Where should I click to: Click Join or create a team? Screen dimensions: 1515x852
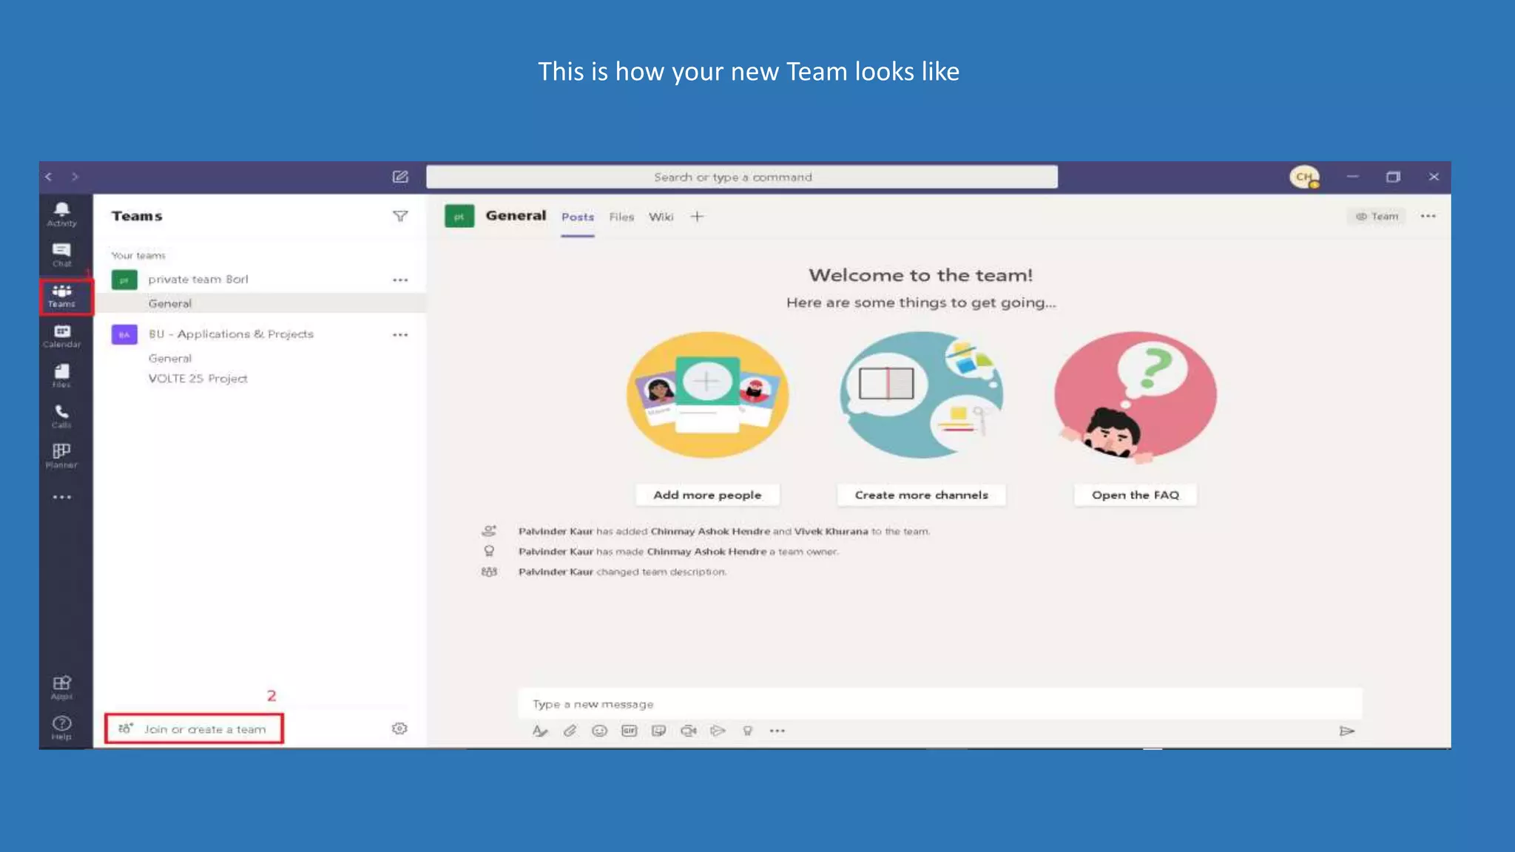195,729
